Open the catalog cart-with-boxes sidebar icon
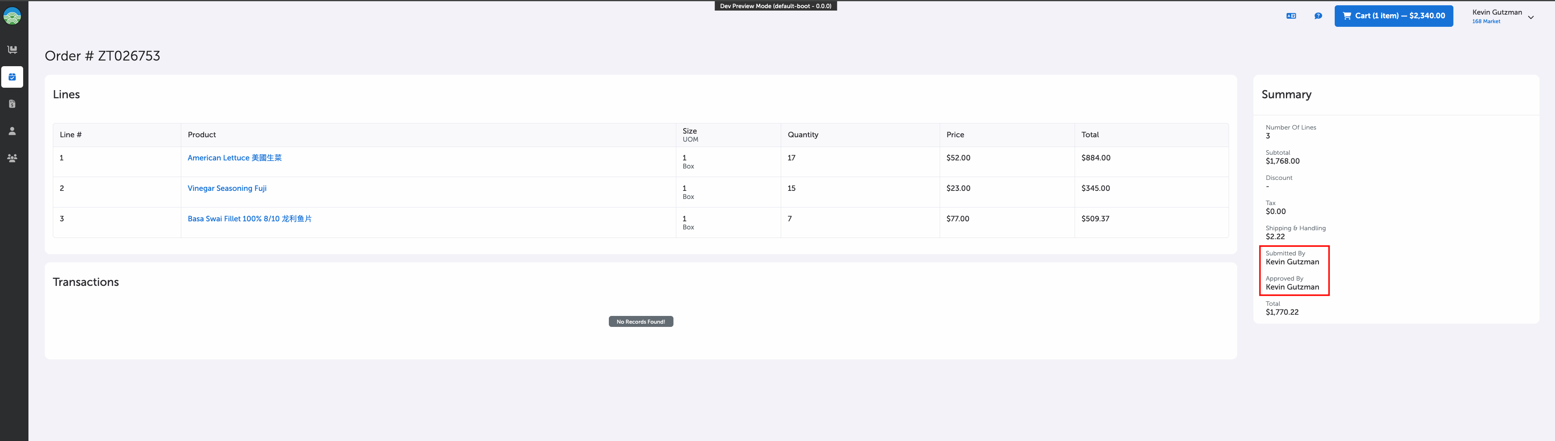 point(12,50)
